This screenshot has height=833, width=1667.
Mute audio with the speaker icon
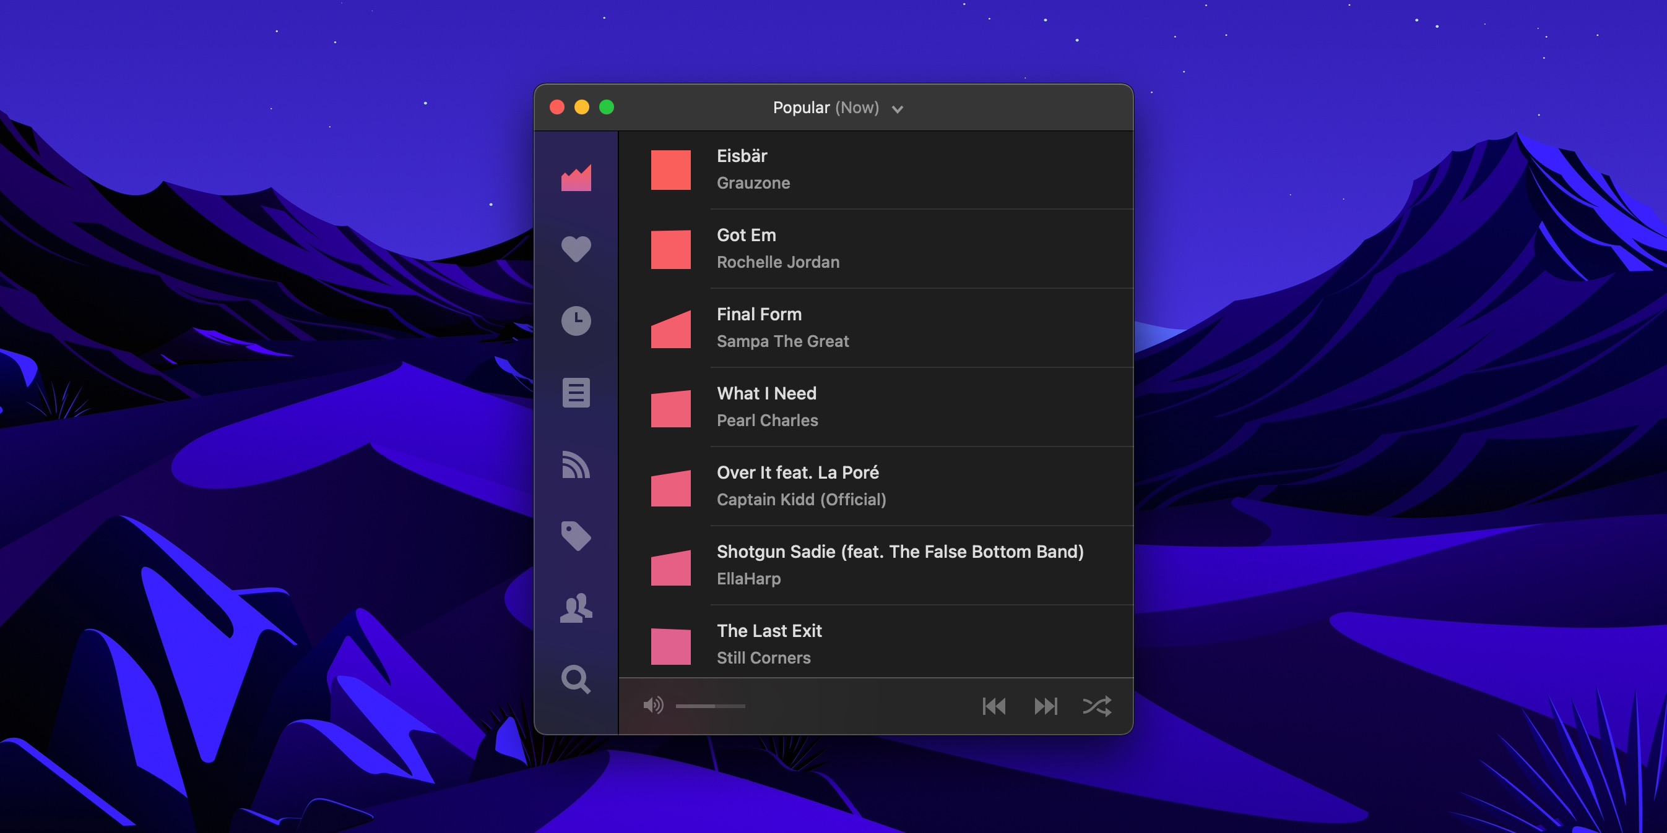(x=653, y=706)
